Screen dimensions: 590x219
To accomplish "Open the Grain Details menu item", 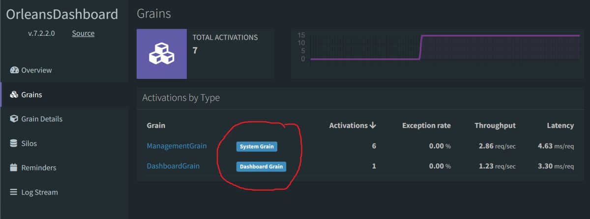I will 64,119.
